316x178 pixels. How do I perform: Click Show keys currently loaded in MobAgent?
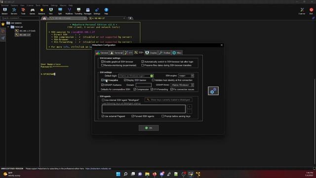click(168, 100)
